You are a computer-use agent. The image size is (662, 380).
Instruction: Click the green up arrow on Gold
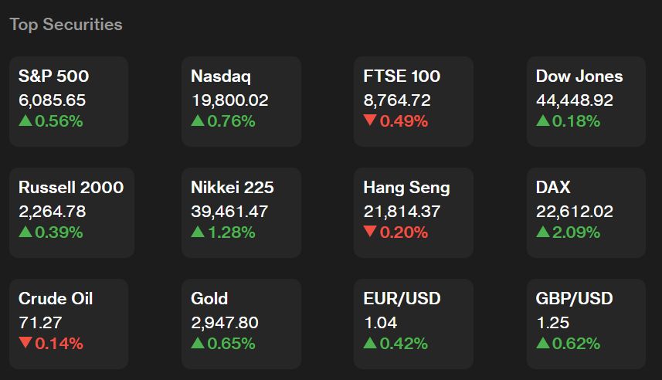[x=198, y=342]
